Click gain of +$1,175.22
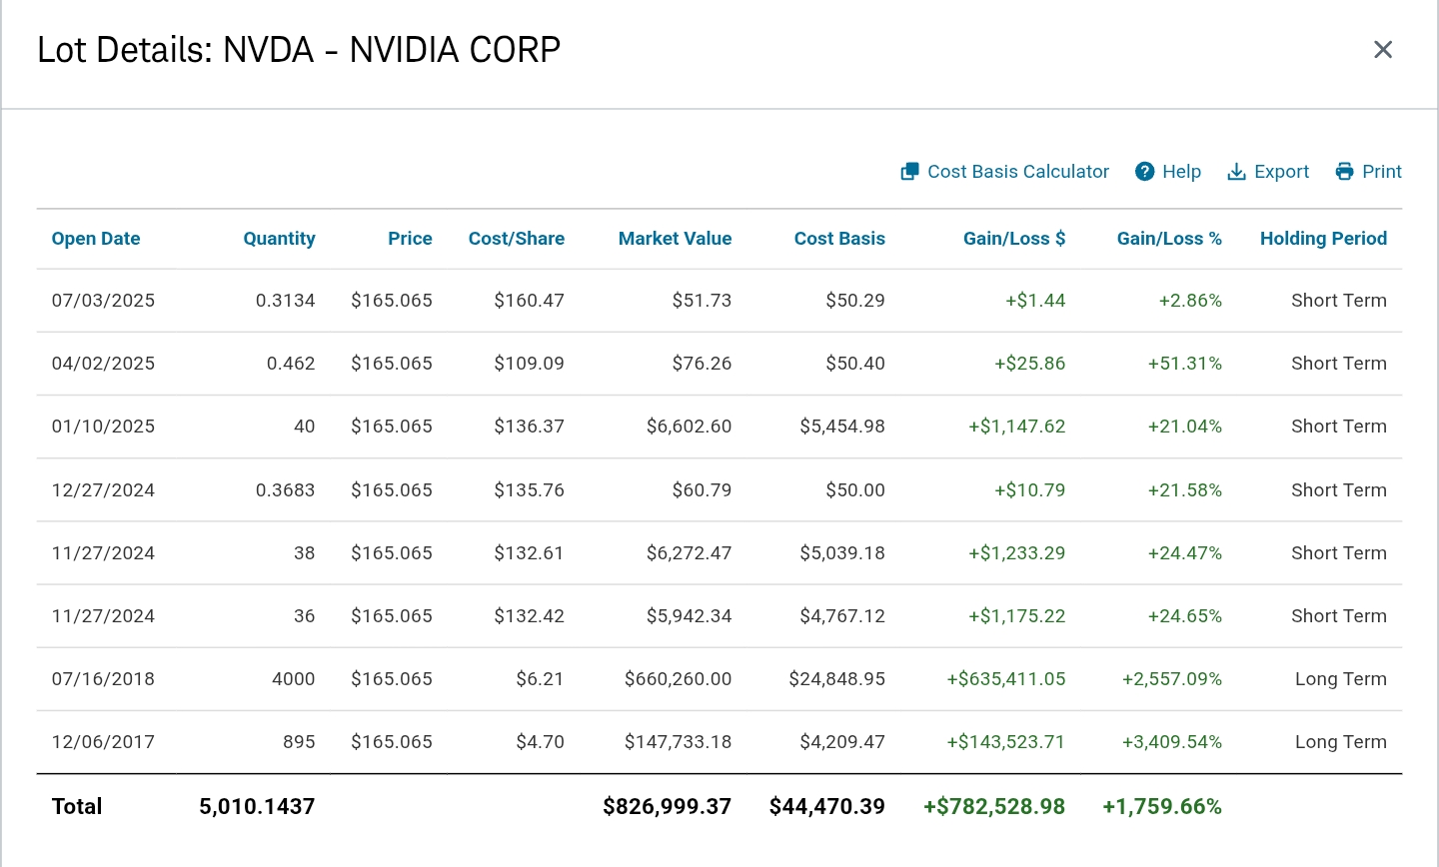1439x867 pixels. [1016, 616]
